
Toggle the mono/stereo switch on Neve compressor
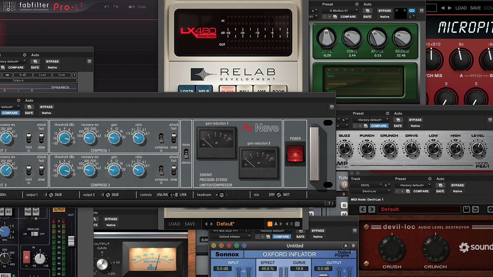pyautogui.click(x=186, y=154)
